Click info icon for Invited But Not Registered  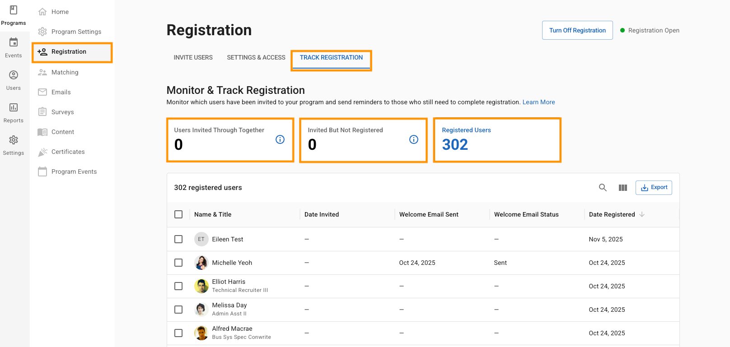(413, 139)
